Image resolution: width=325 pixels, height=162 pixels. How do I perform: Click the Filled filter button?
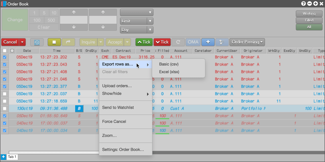pos(309,20)
